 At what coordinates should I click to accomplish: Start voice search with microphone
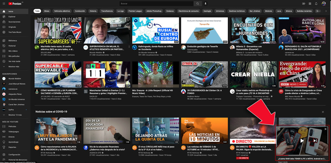pyautogui.click(x=205, y=4)
